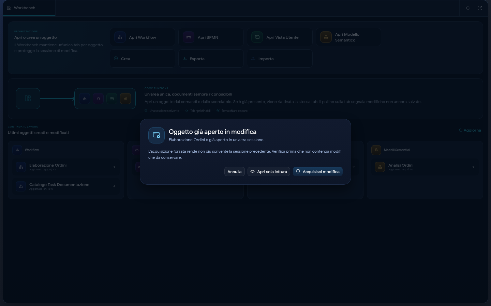
Task: Open the Apri Workflow shortcut
Action: [143, 37]
